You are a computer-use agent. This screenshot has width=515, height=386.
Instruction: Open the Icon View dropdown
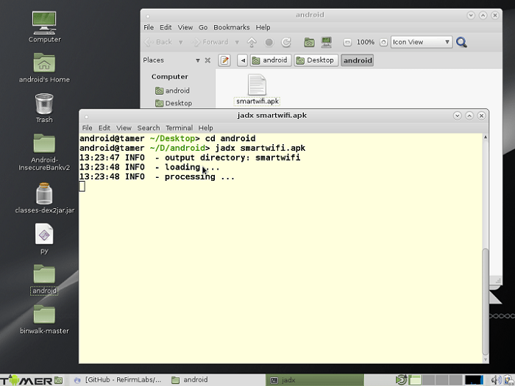422,43
